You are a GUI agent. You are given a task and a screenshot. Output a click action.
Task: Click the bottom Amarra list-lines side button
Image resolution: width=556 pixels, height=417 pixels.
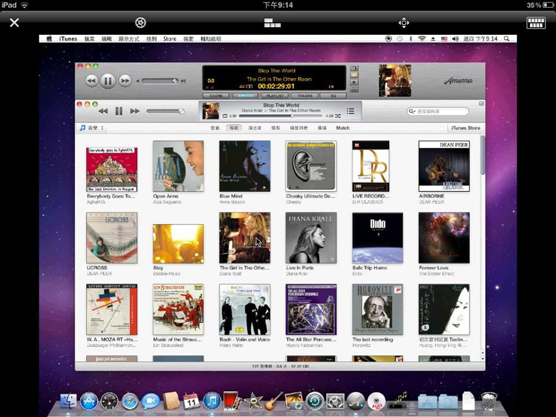pyautogui.click(x=354, y=89)
